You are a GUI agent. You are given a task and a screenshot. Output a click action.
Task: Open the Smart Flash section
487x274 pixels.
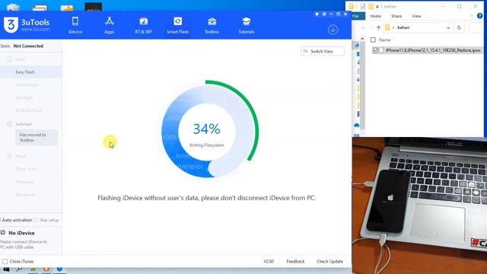(177, 25)
